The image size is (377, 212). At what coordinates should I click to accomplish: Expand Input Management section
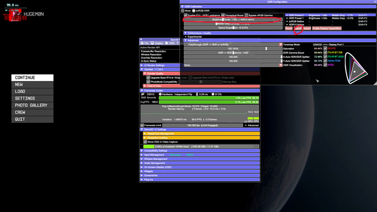click(x=200, y=155)
